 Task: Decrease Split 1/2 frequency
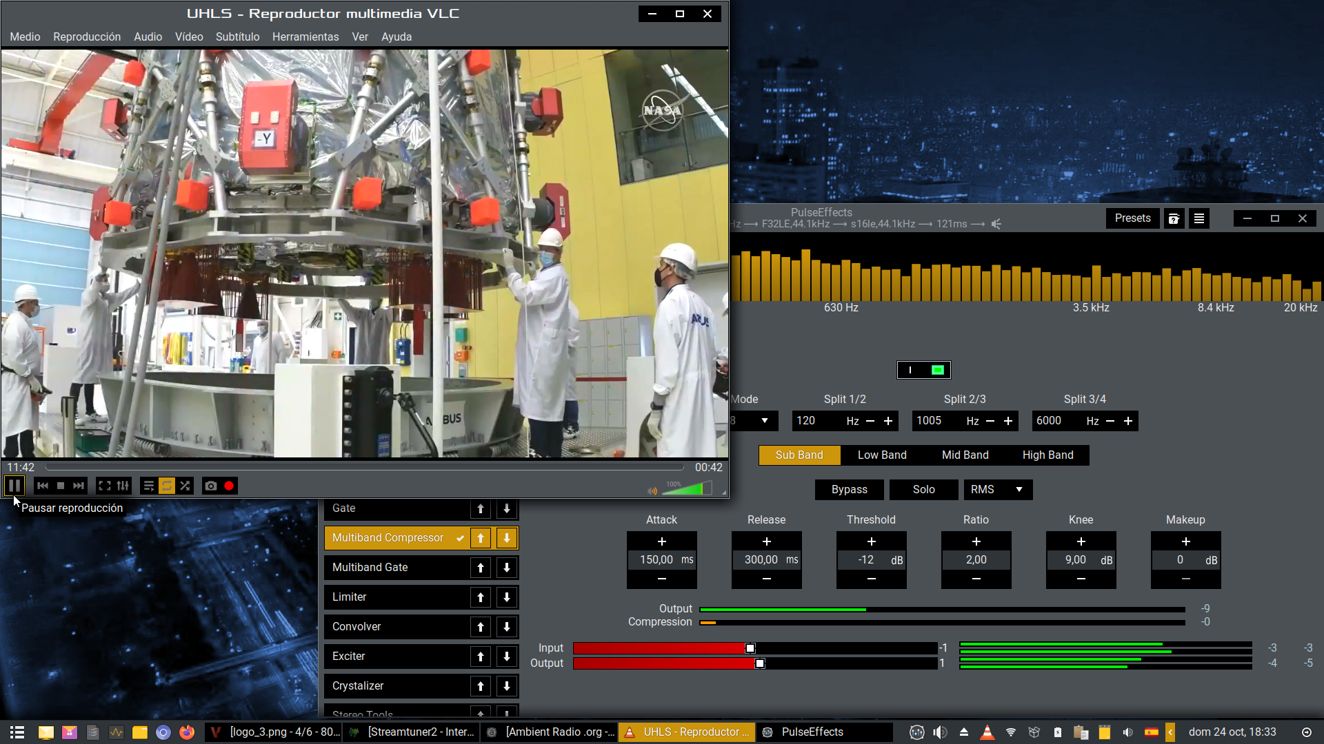(870, 421)
